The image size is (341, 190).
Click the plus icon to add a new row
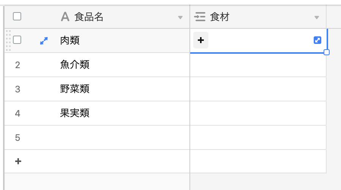coord(18,161)
